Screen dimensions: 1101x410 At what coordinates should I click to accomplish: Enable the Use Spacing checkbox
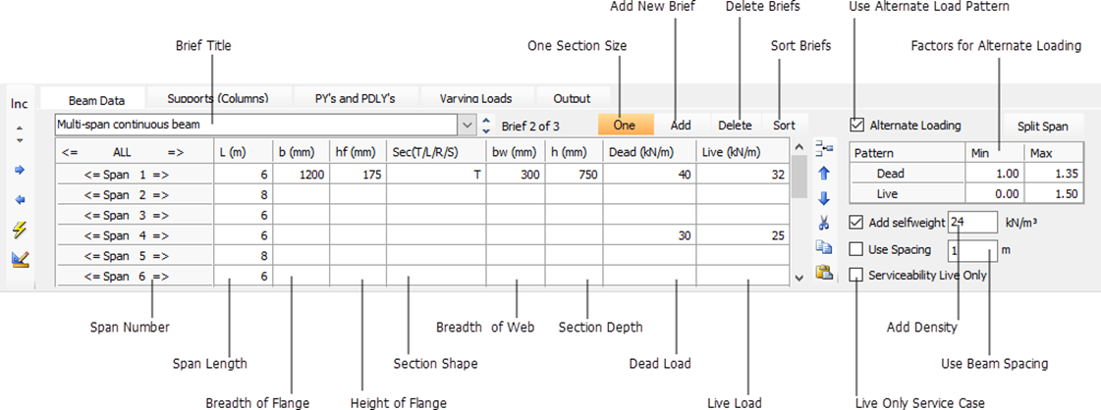pyautogui.click(x=855, y=249)
